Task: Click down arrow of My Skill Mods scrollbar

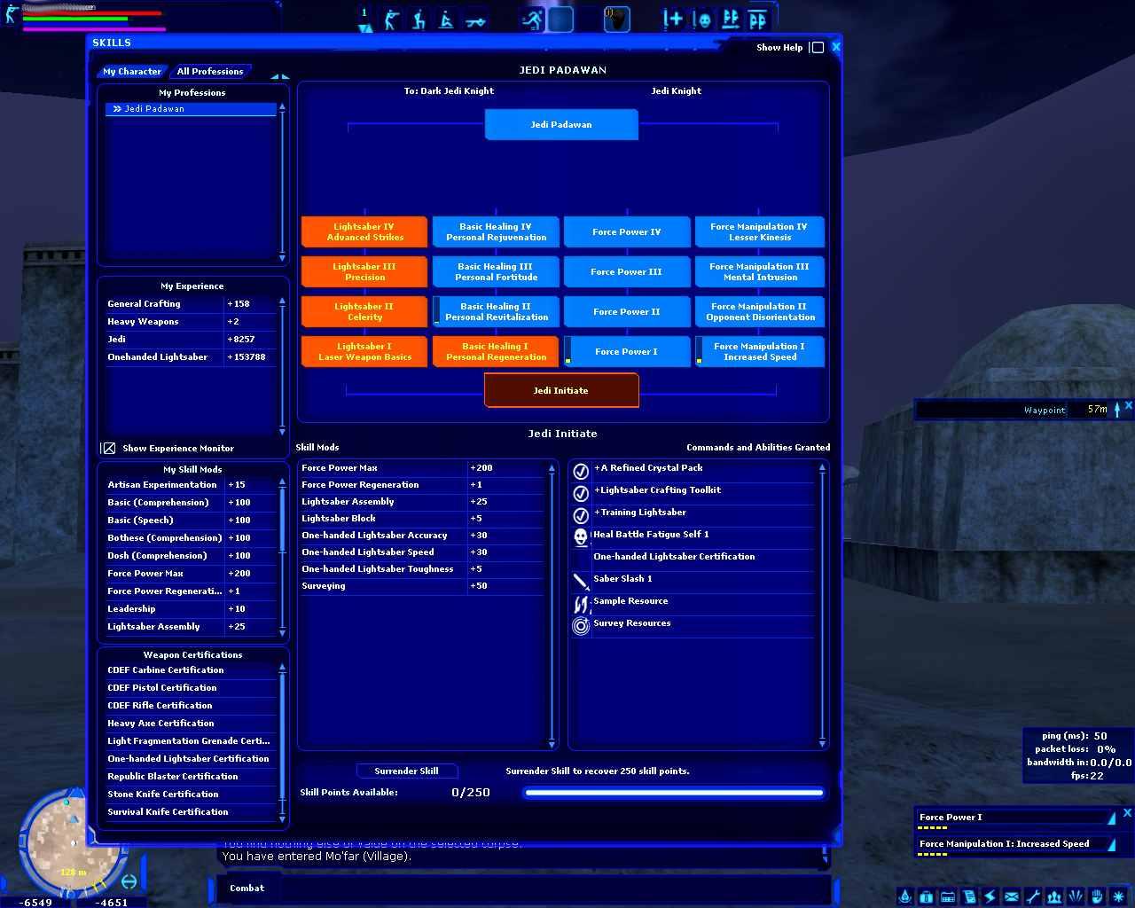Action: [283, 634]
